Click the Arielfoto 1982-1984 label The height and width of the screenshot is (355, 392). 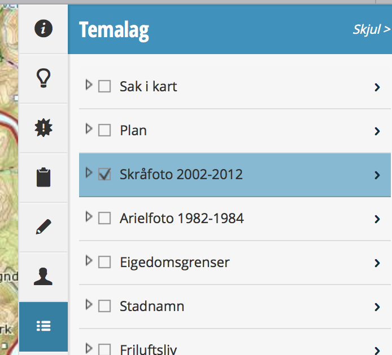(x=181, y=219)
